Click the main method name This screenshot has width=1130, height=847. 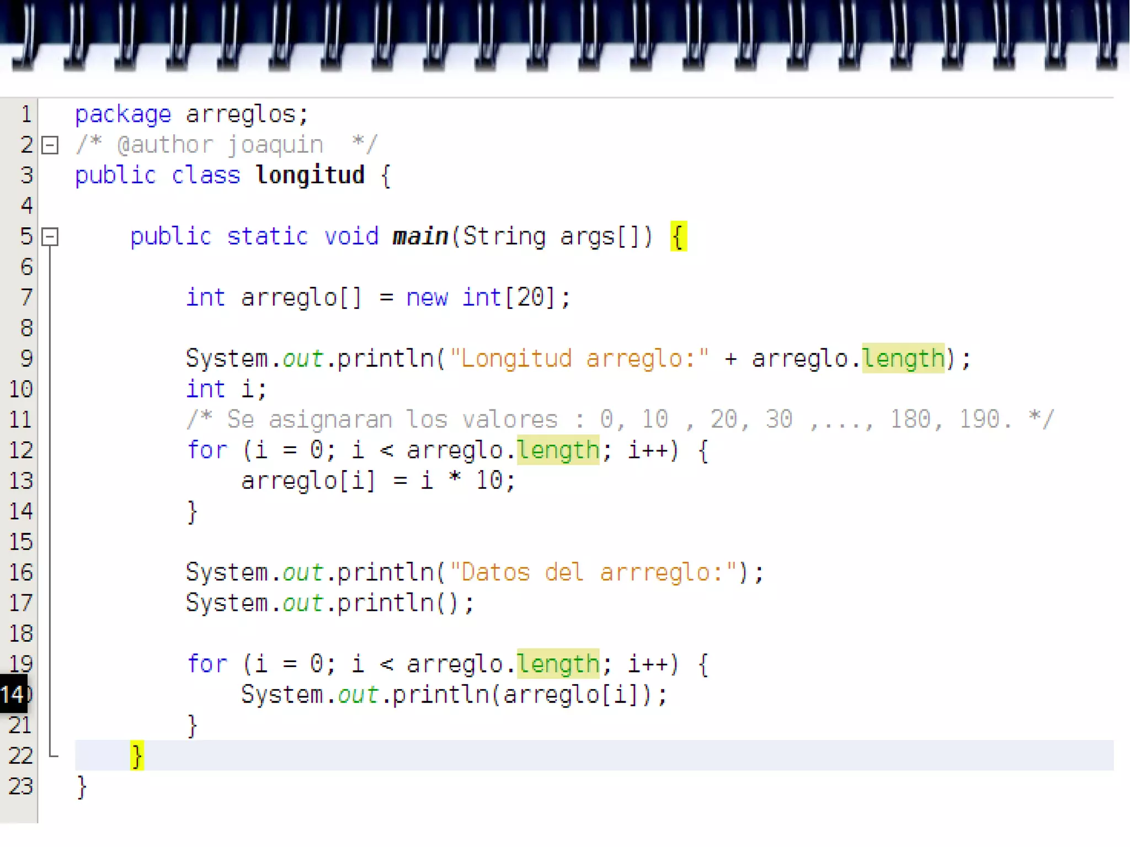420,237
